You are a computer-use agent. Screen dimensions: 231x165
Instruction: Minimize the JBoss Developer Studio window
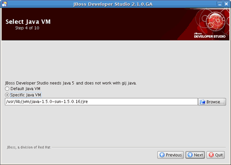(219, 4)
